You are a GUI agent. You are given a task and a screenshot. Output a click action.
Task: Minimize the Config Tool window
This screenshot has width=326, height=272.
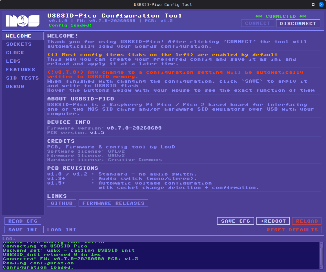pyautogui.click(x=305, y=5)
